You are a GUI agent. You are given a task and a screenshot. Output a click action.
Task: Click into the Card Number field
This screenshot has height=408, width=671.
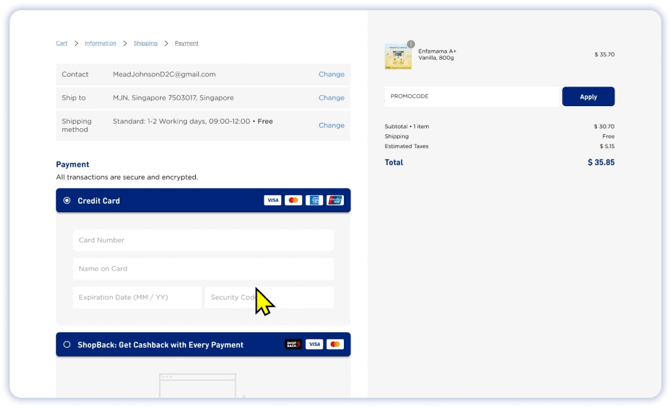203,240
